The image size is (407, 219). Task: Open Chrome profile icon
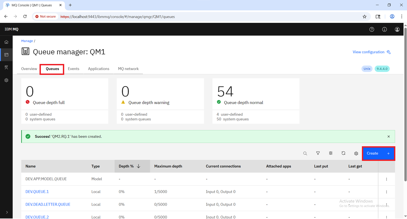click(392, 16)
